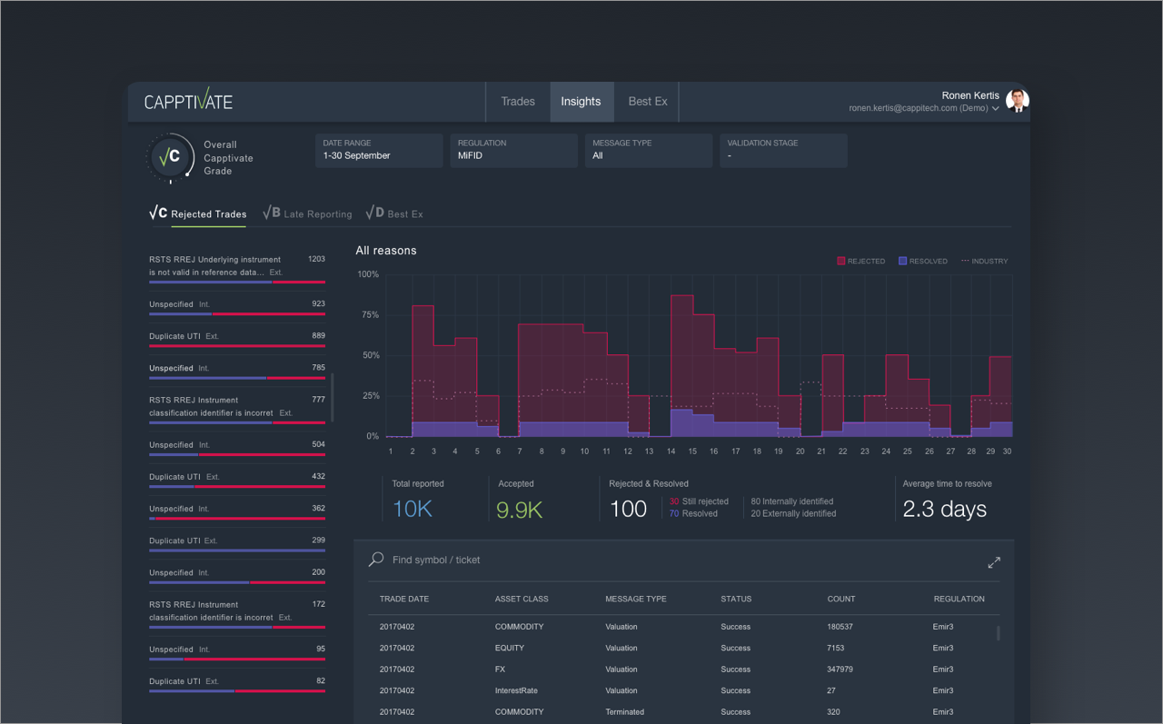Open the Regulation MiFID filter
1163x724 pixels.
pos(513,151)
